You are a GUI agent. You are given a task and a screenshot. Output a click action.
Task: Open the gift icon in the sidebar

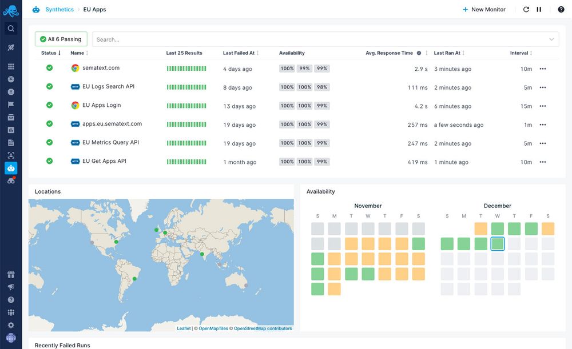click(11, 275)
